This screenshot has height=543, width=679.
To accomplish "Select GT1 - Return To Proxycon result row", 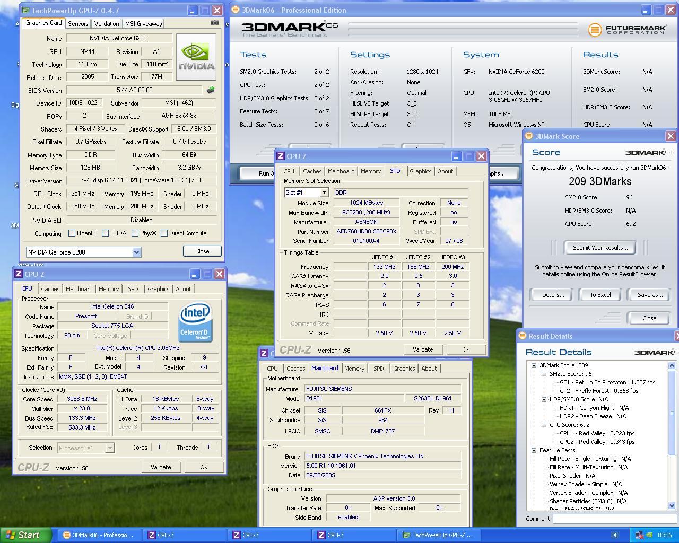I will [x=607, y=382].
